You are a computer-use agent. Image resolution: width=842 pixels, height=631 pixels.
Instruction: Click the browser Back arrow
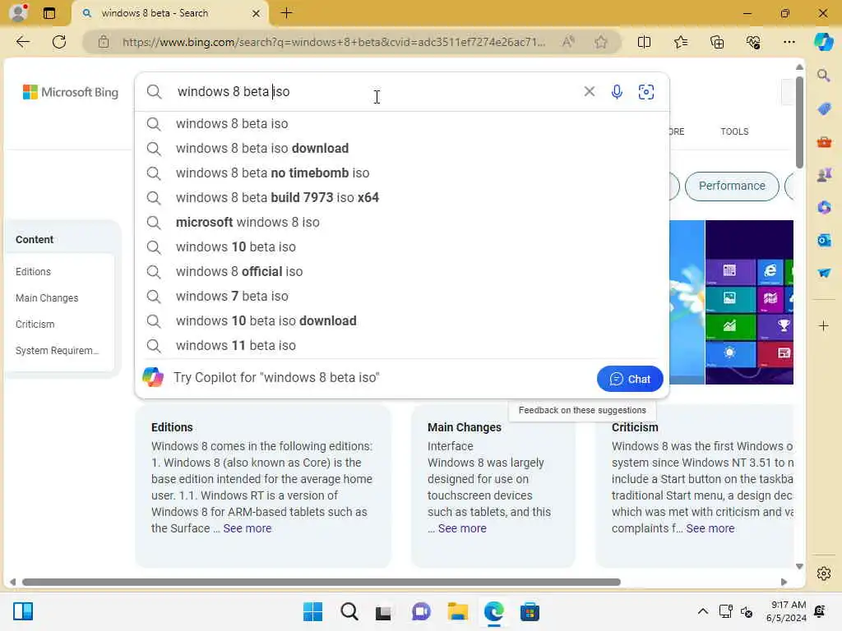coord(22,42)
